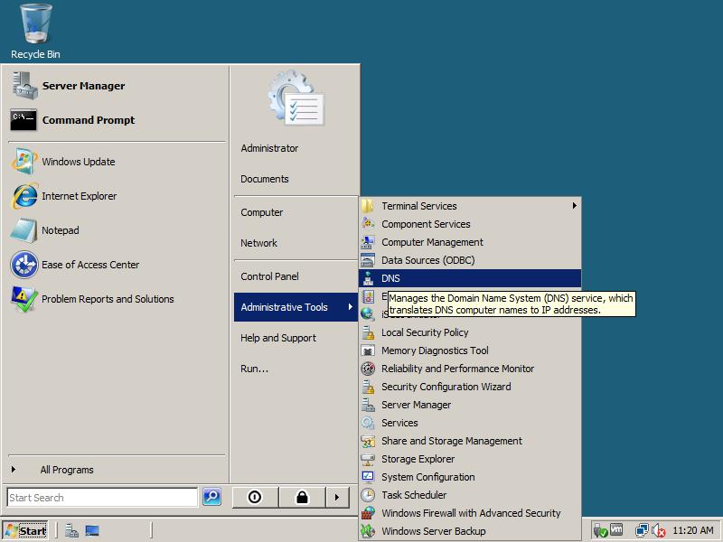Click Share and Storage Management icon

coord(368,441)
